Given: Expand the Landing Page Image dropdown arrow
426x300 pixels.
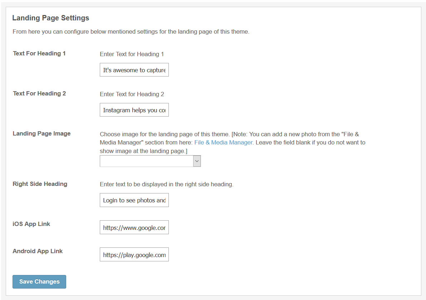Looking at the screenshot, I should 197,161.
